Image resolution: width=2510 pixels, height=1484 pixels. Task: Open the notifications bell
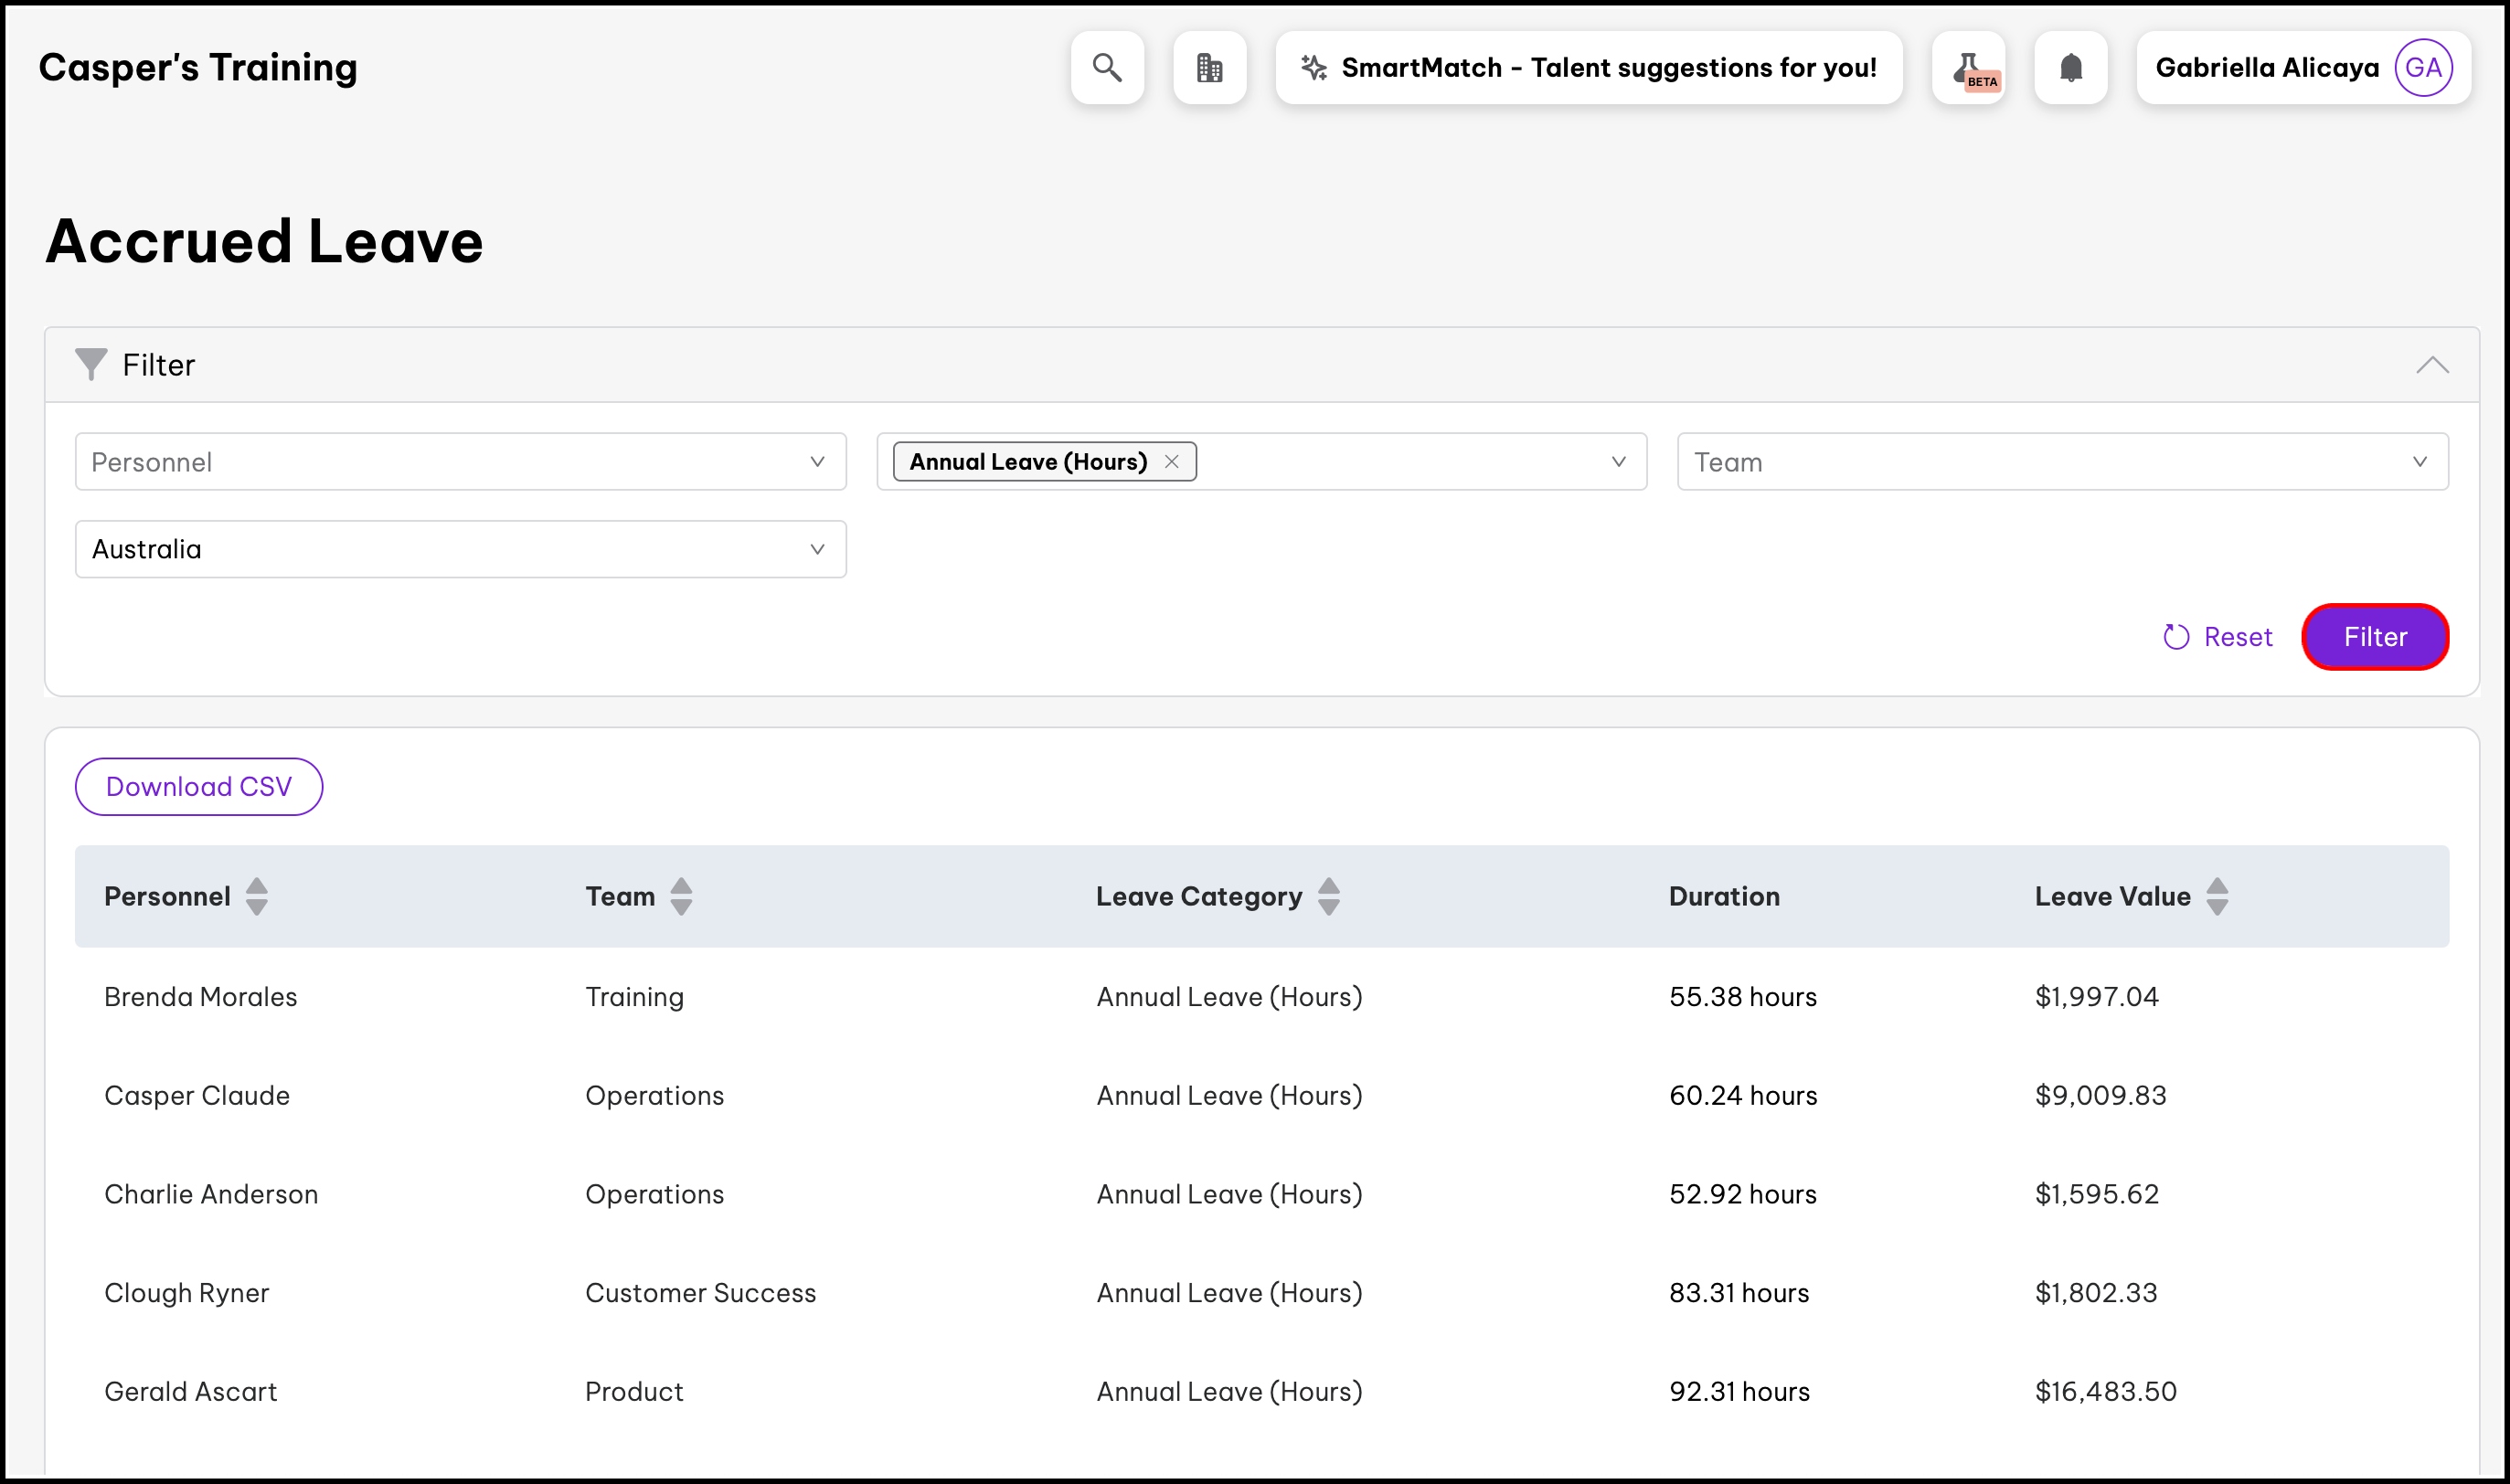pos(2070,67)
